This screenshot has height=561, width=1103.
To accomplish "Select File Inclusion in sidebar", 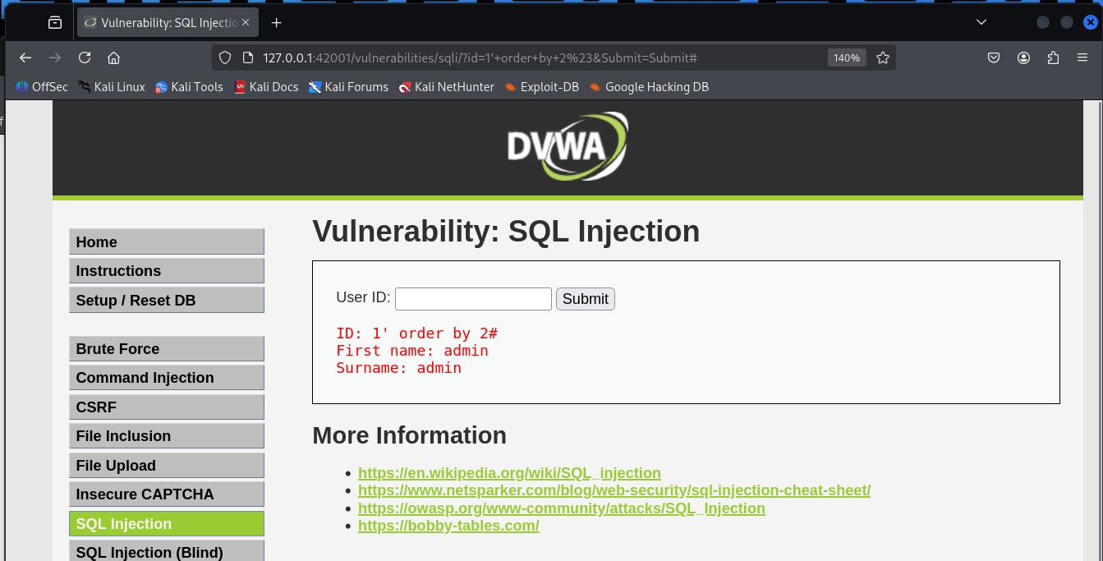I will [167, 436].
